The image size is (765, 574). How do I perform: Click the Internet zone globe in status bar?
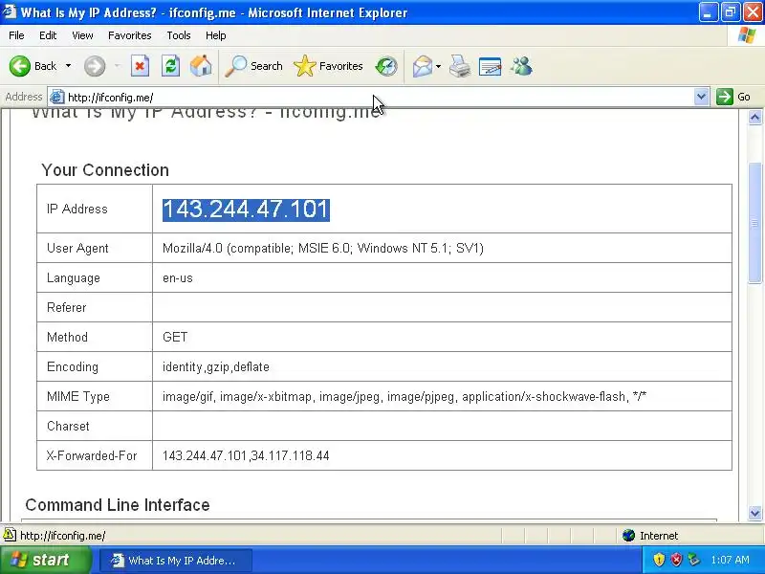coord(629,536)
